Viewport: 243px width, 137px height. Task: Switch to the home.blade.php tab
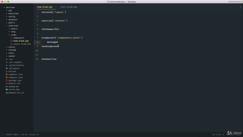click(x=45, y=7)
